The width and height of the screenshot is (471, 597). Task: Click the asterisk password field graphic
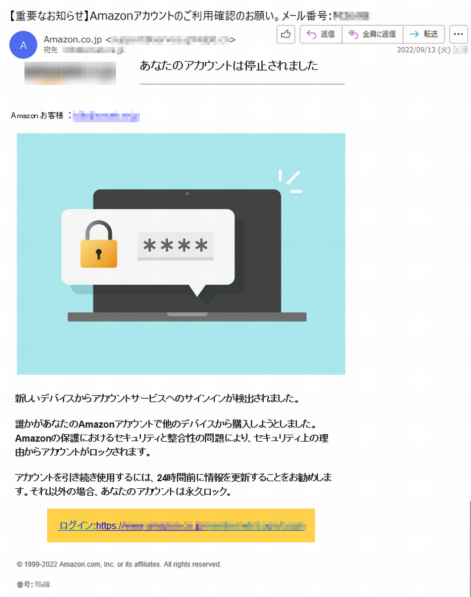(x=175, y=246)
